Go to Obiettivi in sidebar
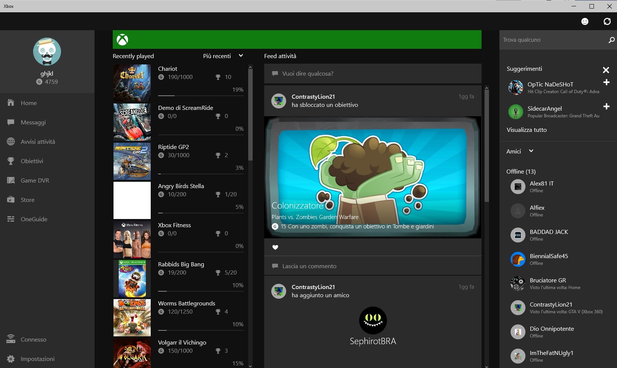 pos(32,161)
